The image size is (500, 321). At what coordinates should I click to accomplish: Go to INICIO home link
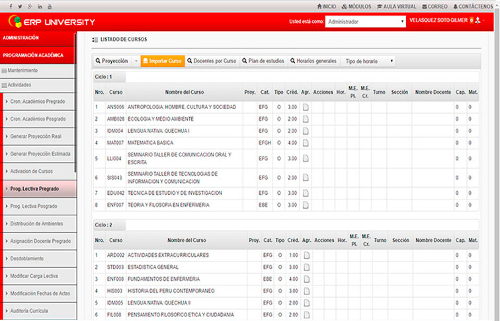click(327, 7)
